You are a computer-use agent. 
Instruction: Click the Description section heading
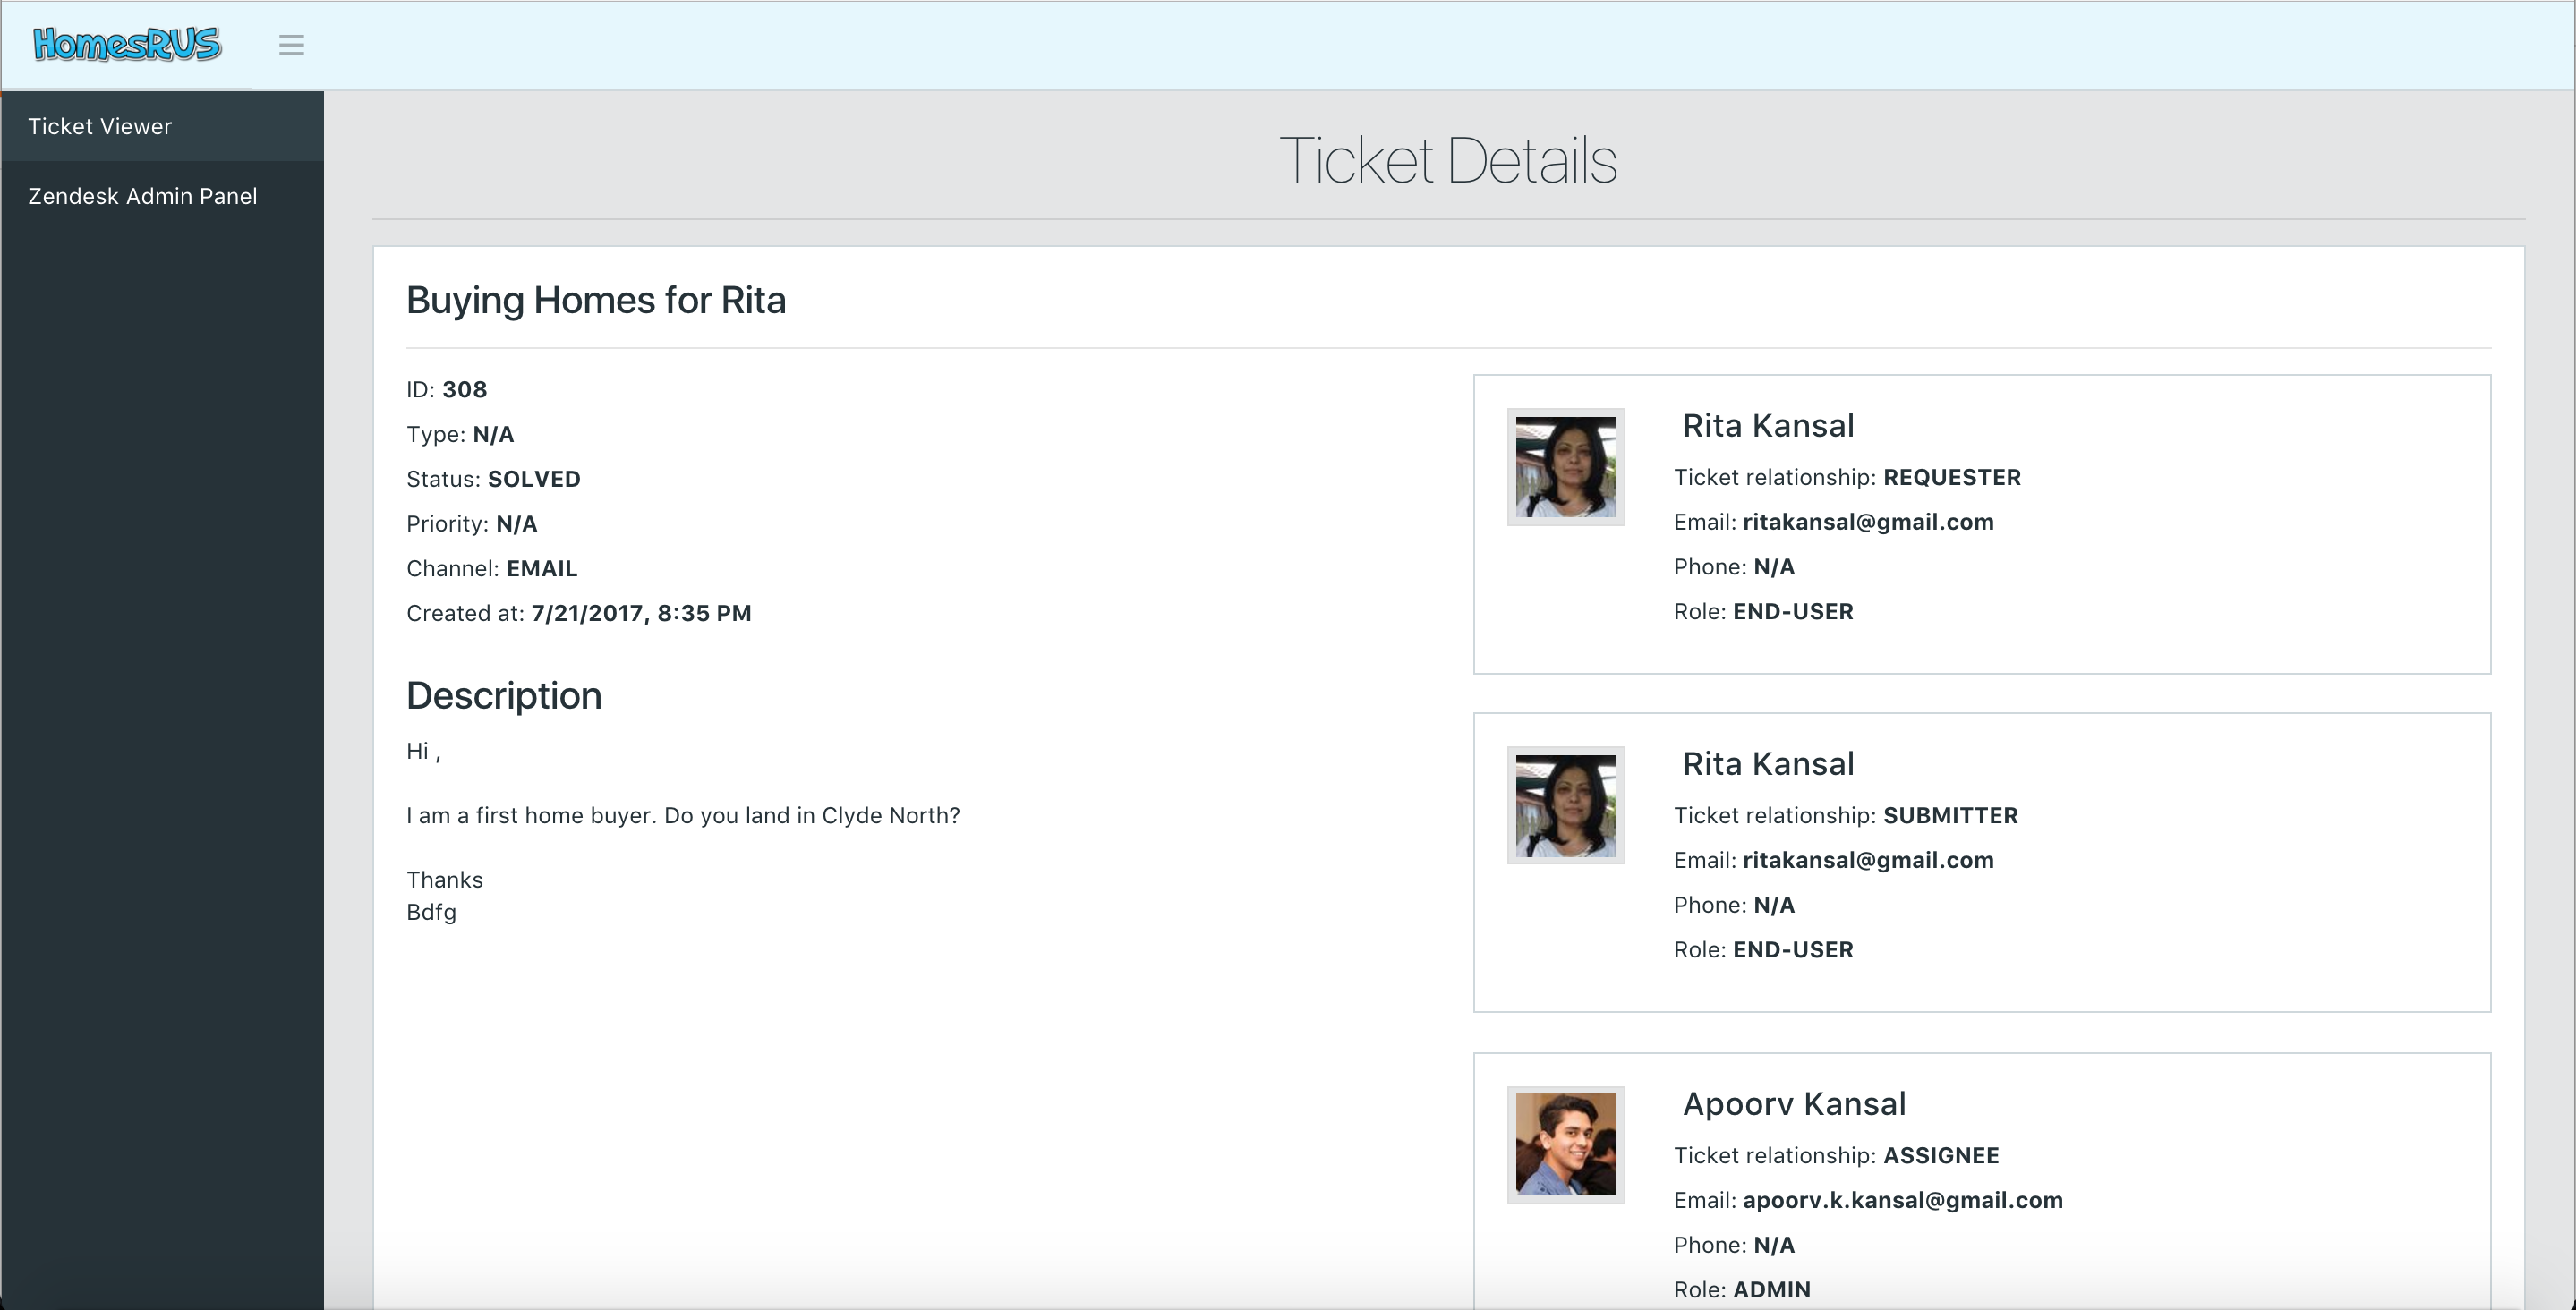click(504, 696)
